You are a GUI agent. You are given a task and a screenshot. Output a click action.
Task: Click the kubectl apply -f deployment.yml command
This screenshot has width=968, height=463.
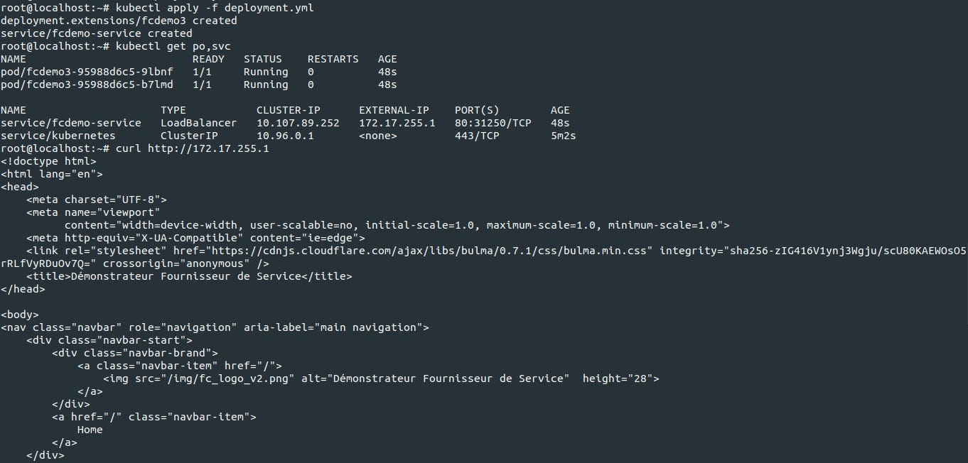coord(214,8)
